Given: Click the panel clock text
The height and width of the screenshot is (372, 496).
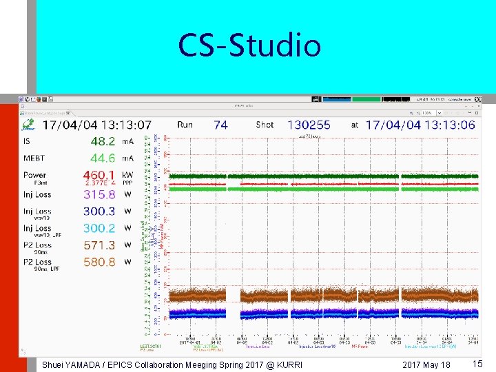Looking at the screenshot, I should click(431, 99).
